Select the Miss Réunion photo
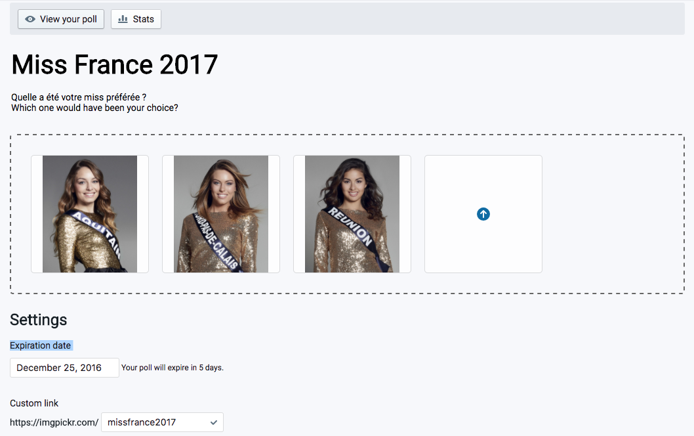This screenshot has width=694, height=436. click(352, 213)
